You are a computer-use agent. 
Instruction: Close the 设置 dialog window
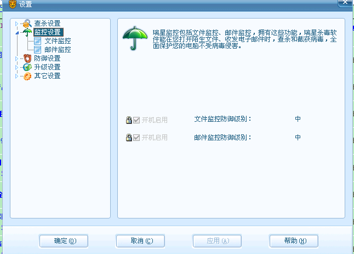345,3
